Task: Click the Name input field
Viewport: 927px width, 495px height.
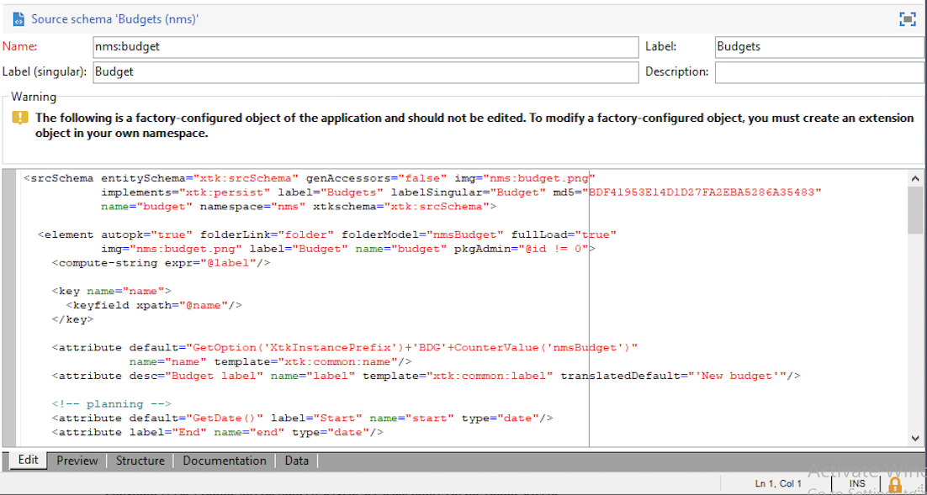Action: click(x=365, y=47)
